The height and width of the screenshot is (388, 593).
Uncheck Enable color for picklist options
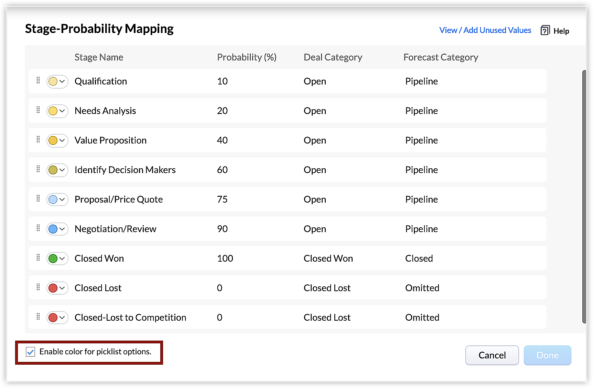click(31, 352)
